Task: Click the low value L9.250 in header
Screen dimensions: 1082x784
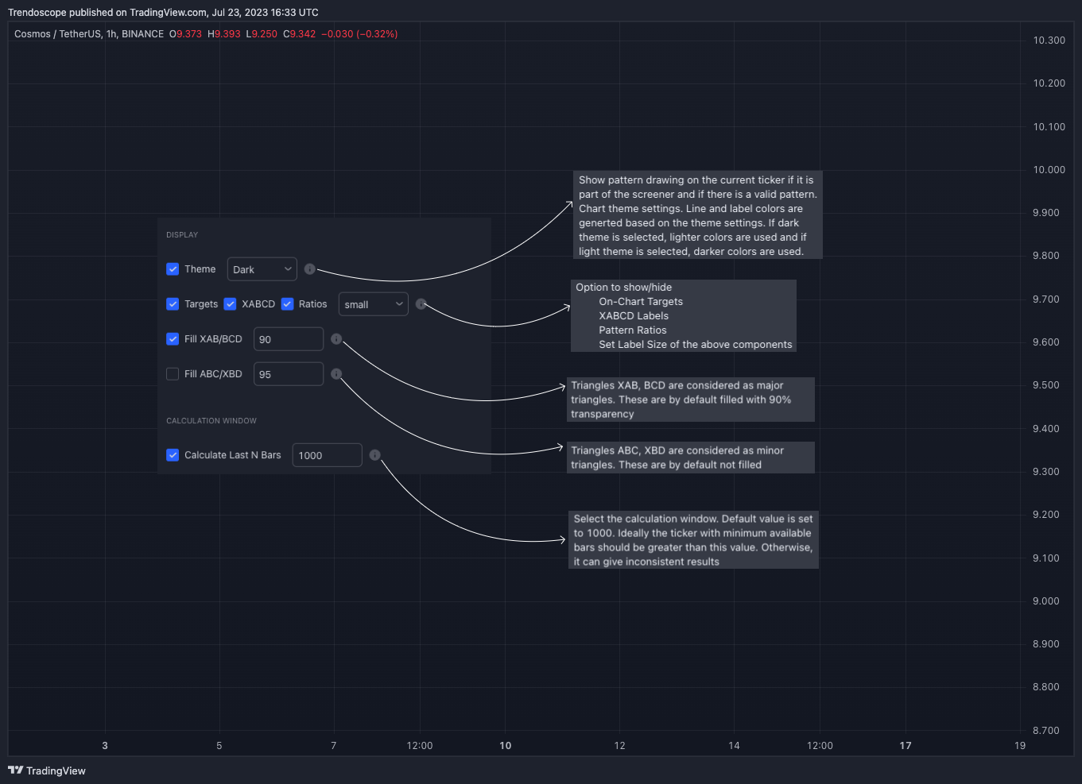Action: pos(262,34)
